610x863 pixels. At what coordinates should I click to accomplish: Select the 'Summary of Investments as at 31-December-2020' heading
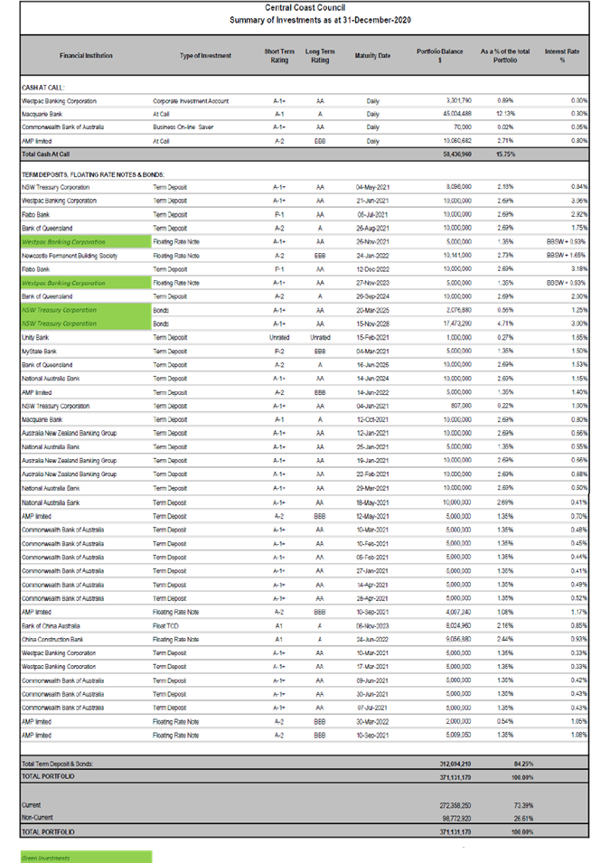pos(320,20)
